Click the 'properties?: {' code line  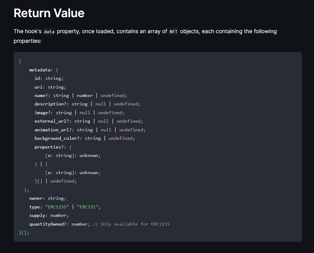53,147
